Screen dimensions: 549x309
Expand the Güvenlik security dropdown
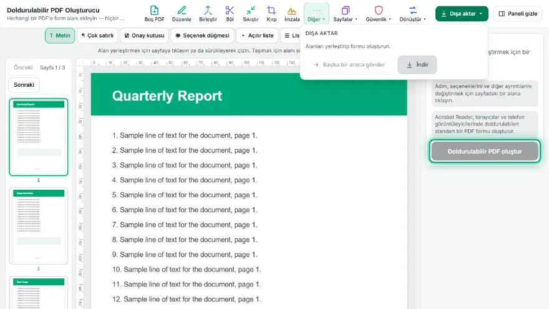(378, 14)
